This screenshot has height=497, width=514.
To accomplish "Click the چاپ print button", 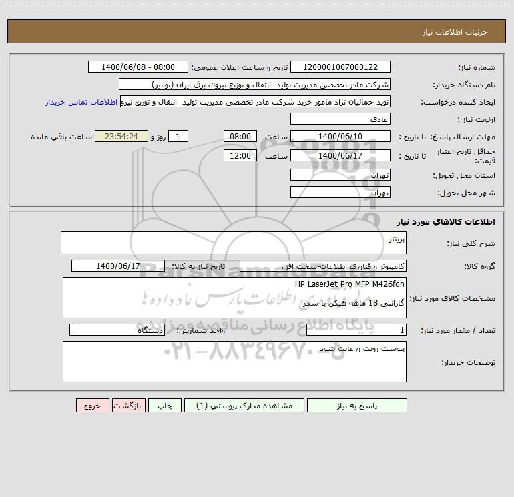I will (165, 406).
